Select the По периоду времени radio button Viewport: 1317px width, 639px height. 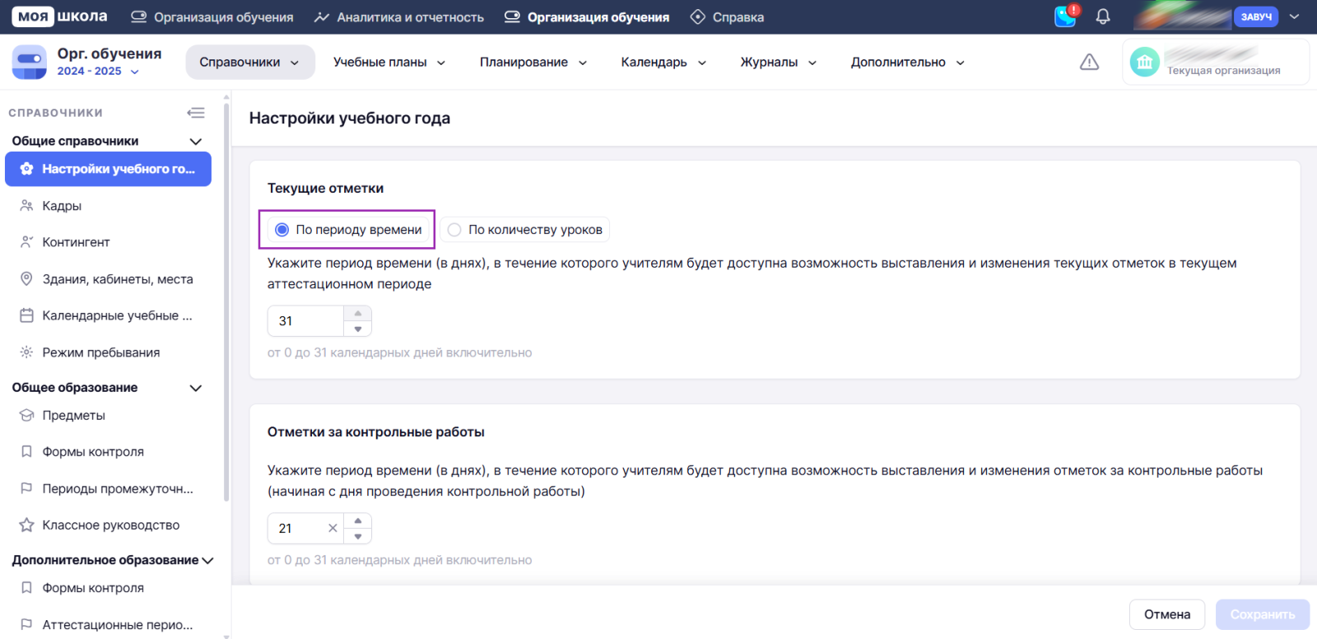pyautogui.click(x=282, y=230)
